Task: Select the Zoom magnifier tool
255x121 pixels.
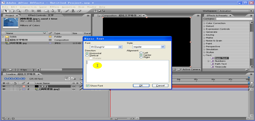Action: click(x=19, y=11)
